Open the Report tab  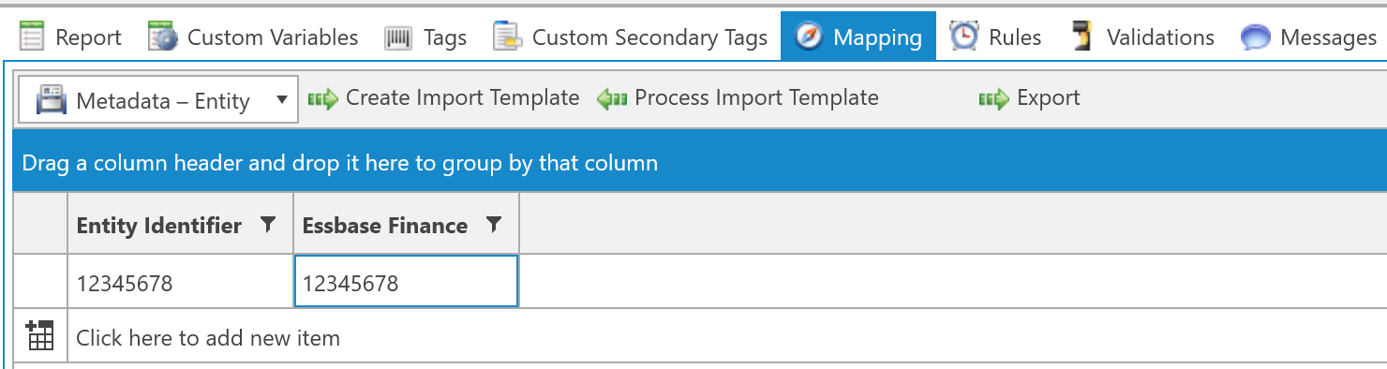tap(71, 37)
